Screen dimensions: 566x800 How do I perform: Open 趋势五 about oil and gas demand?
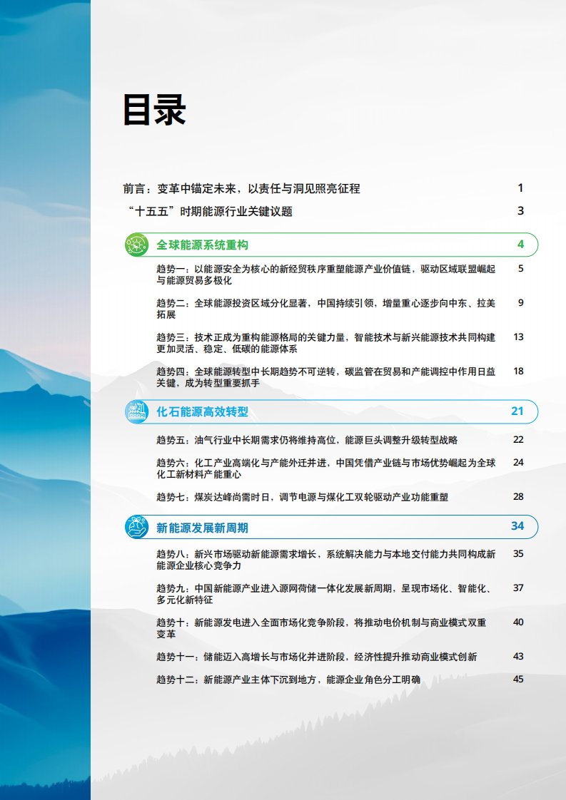tap(307, 440)
